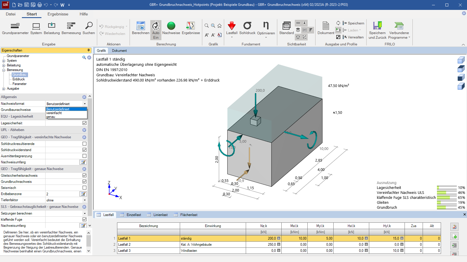
Task: Enable Ausmittenbegrenzung checkbox
Action: tap(84, 156)
